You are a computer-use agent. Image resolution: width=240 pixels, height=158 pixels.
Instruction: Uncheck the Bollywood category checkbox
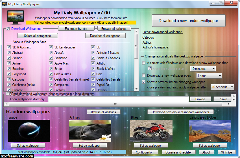point(9,74)
